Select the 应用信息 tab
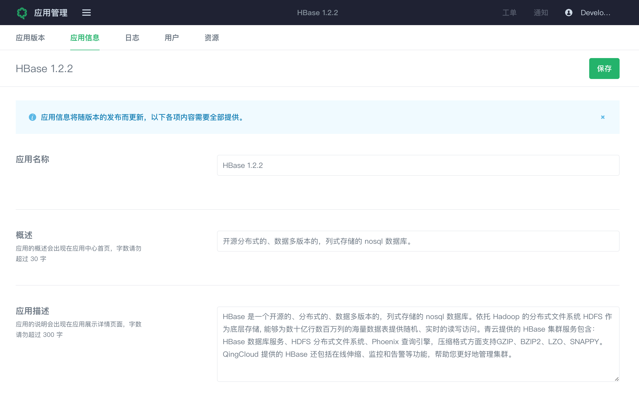This screenshot has height=397, width=639. (85, 38)
